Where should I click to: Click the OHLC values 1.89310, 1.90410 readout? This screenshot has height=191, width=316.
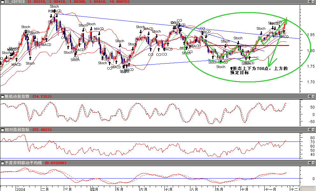(x=78, y=2)
